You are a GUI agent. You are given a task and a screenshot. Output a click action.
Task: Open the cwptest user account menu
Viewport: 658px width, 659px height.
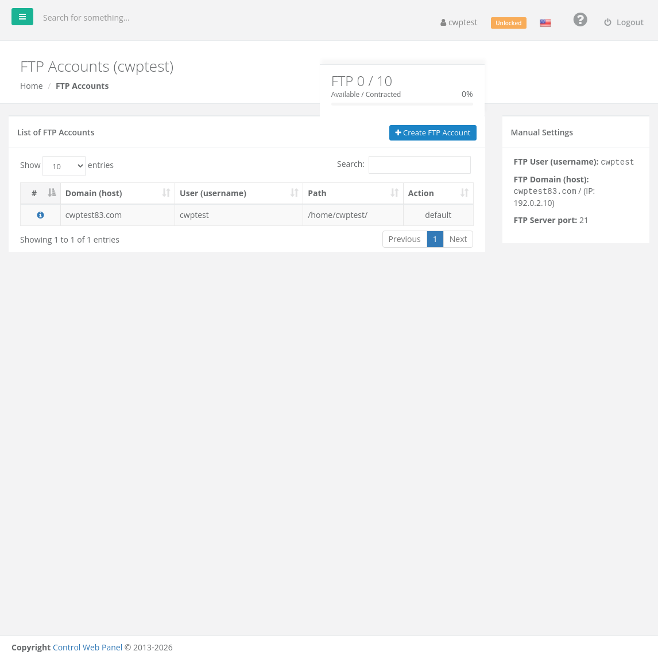pos(459,22)
